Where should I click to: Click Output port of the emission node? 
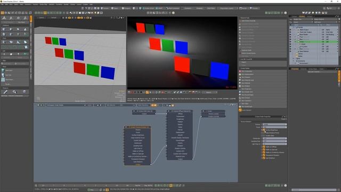(x=151, y=164)
